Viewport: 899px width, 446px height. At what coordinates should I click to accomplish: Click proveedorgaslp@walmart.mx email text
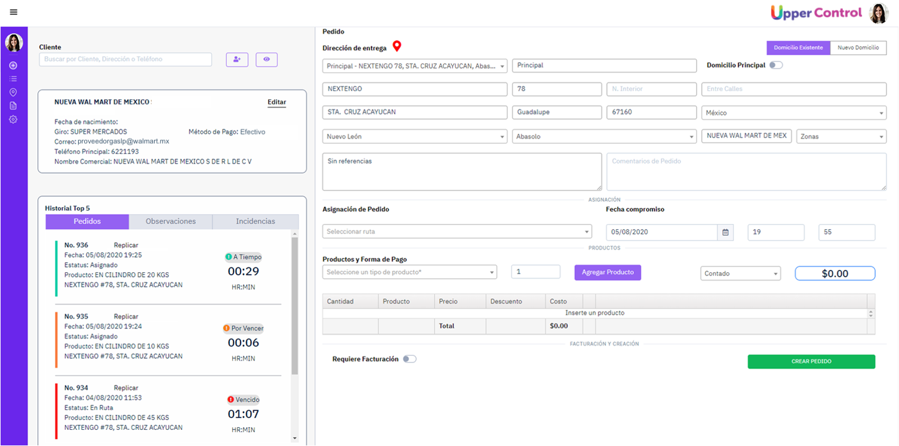(124, 142)
